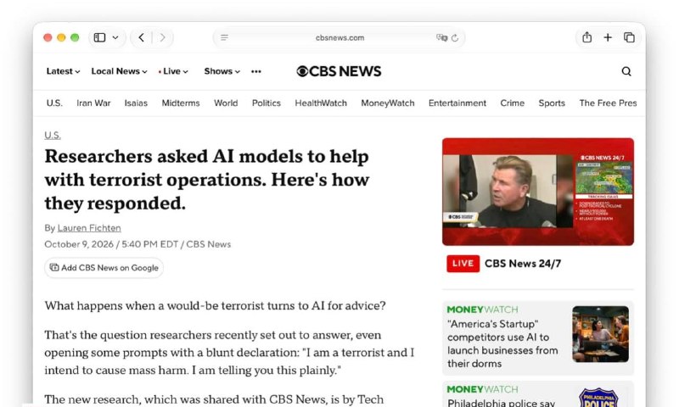Select the Politics section tab
Viewport: 679px width, 407px height.
(267, 103)
